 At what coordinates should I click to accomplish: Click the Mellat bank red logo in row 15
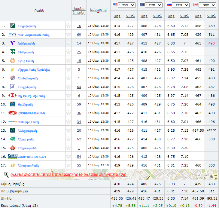click(13, 148)
